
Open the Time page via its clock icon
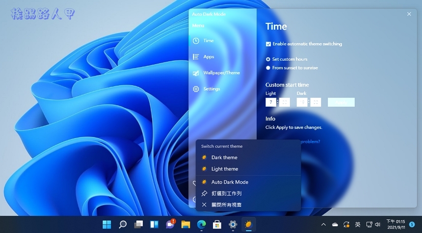[x=196, y=41]
